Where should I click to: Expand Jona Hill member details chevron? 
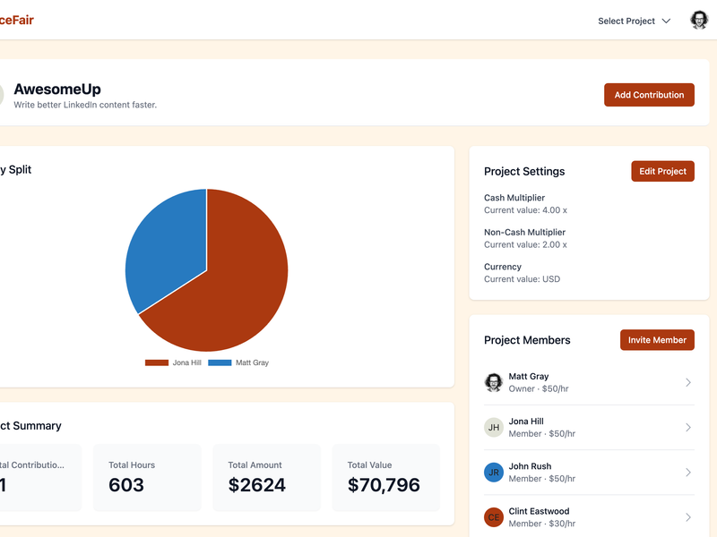(688, 428)
